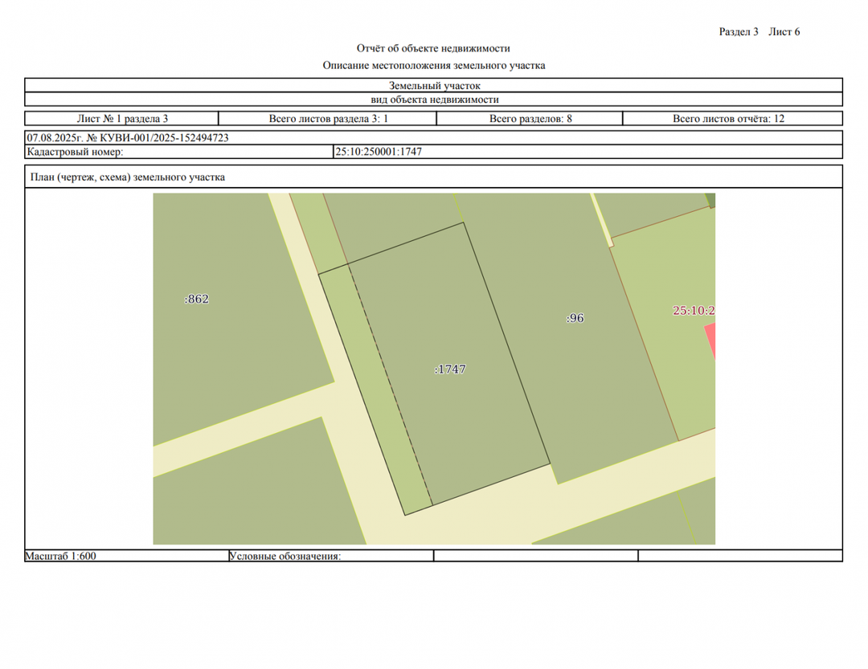Click the parcel label :96 on the map
The width and height of the screenshot is (868, 669).
click(575, 318)
